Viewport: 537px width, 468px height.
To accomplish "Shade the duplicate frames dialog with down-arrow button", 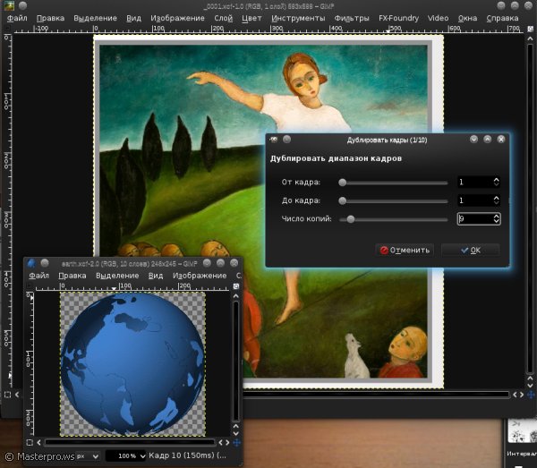I will tap(473, 139).
